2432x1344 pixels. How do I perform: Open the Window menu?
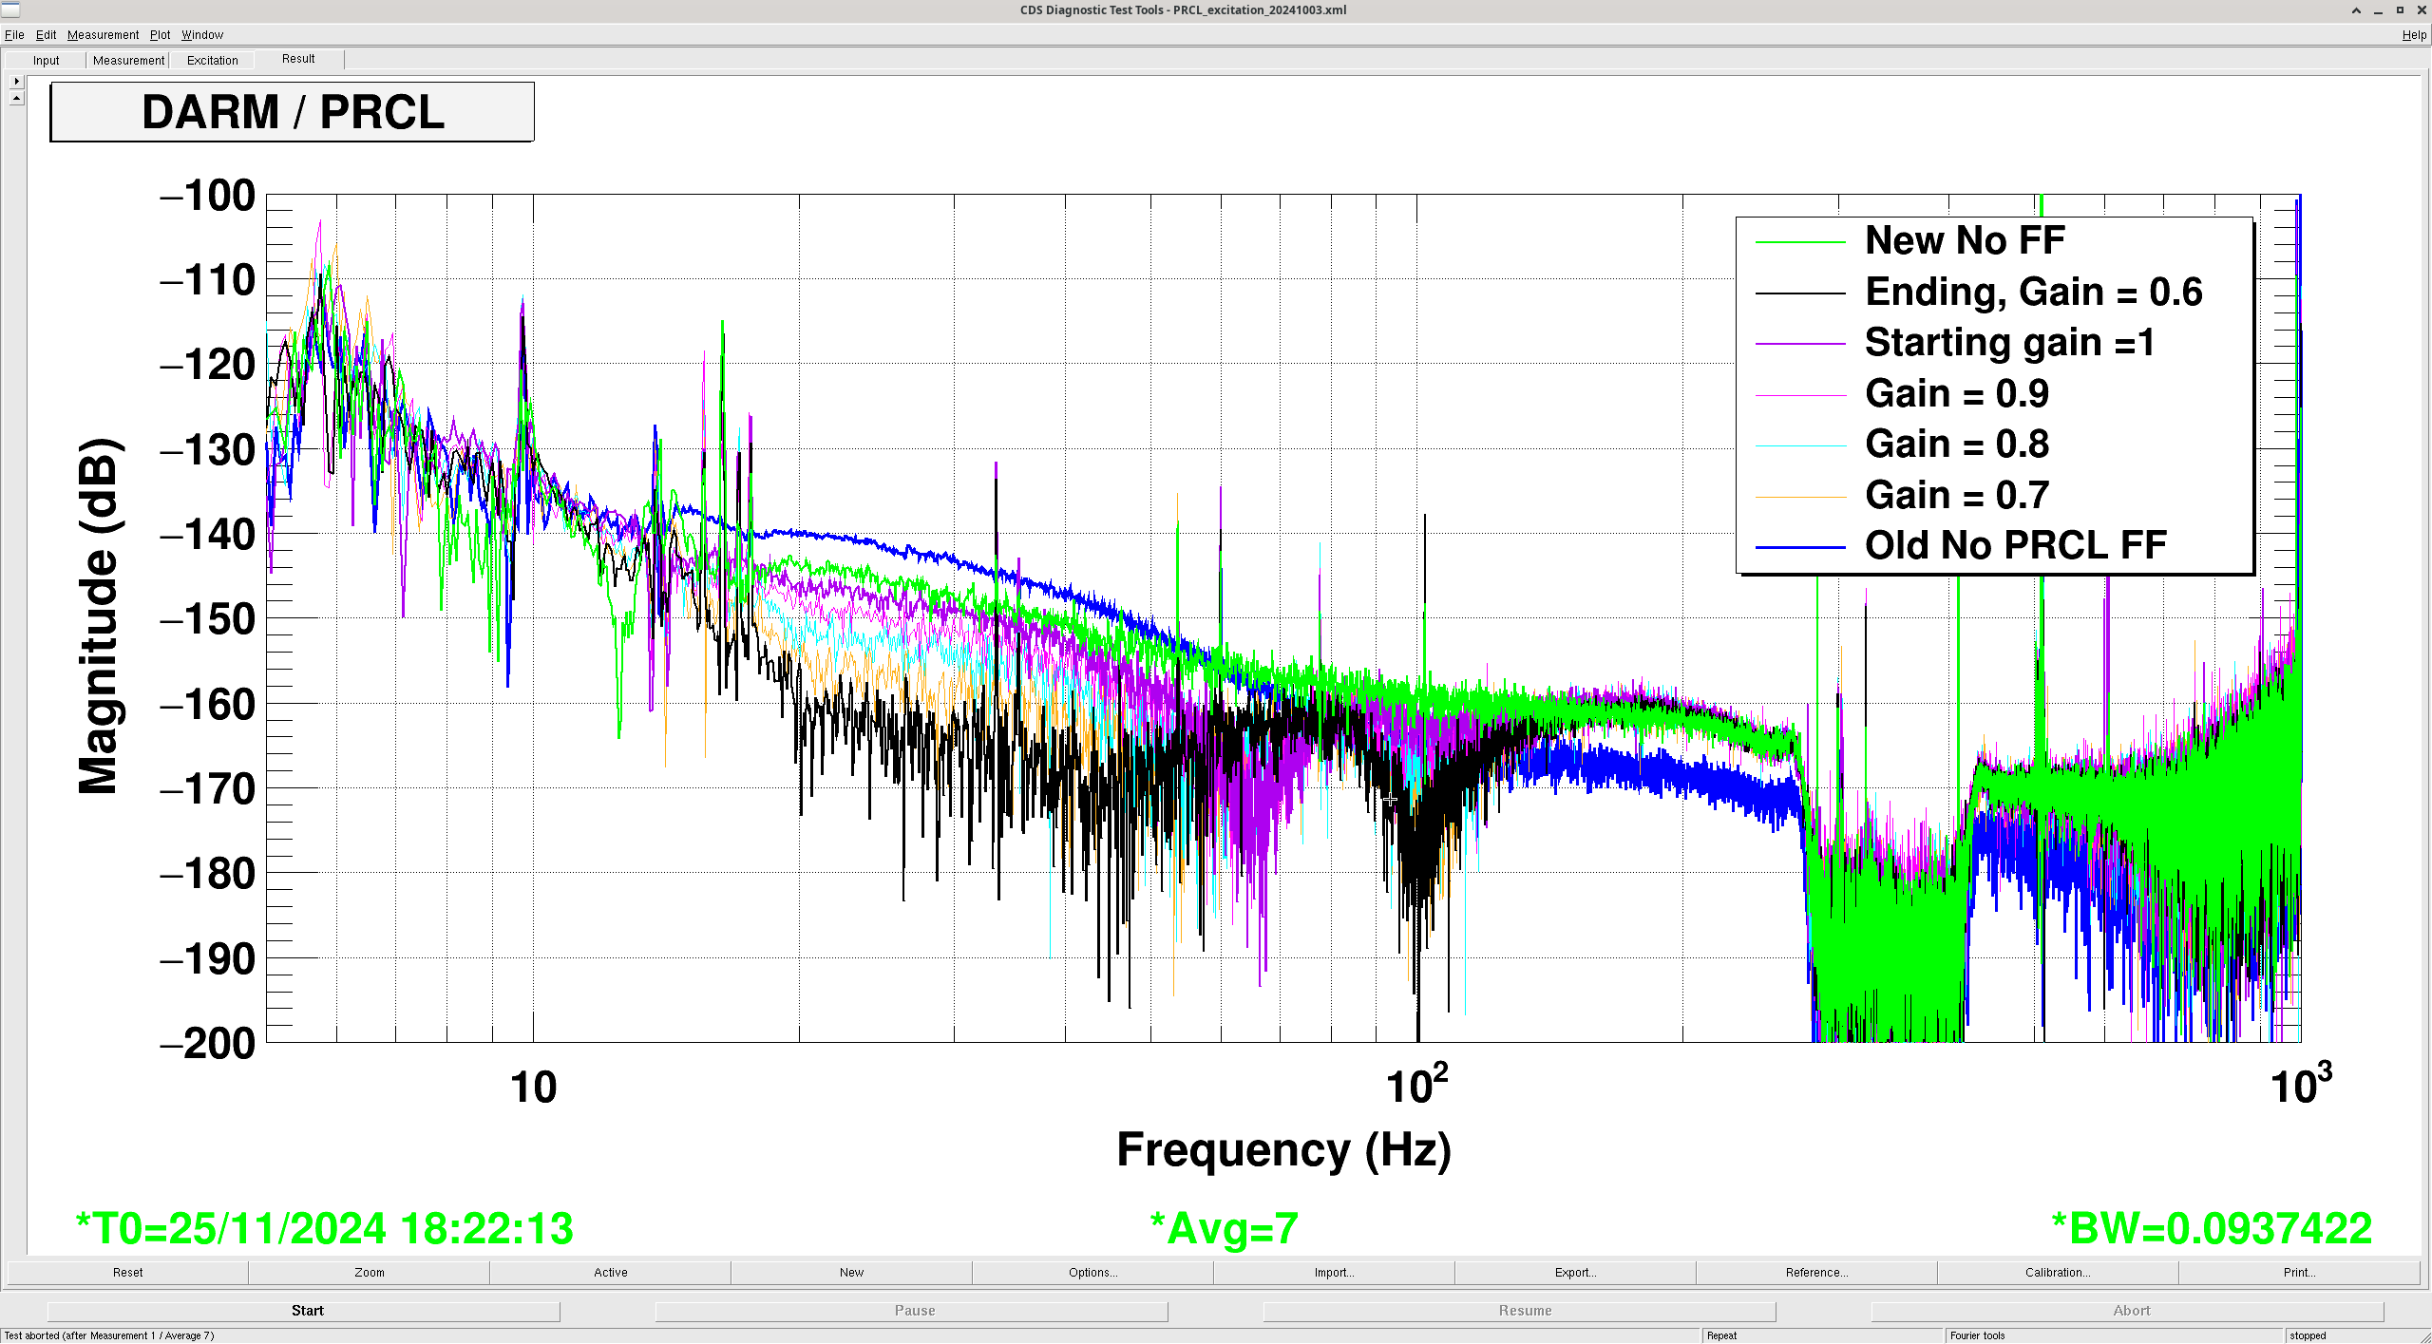tap(202, 35)
